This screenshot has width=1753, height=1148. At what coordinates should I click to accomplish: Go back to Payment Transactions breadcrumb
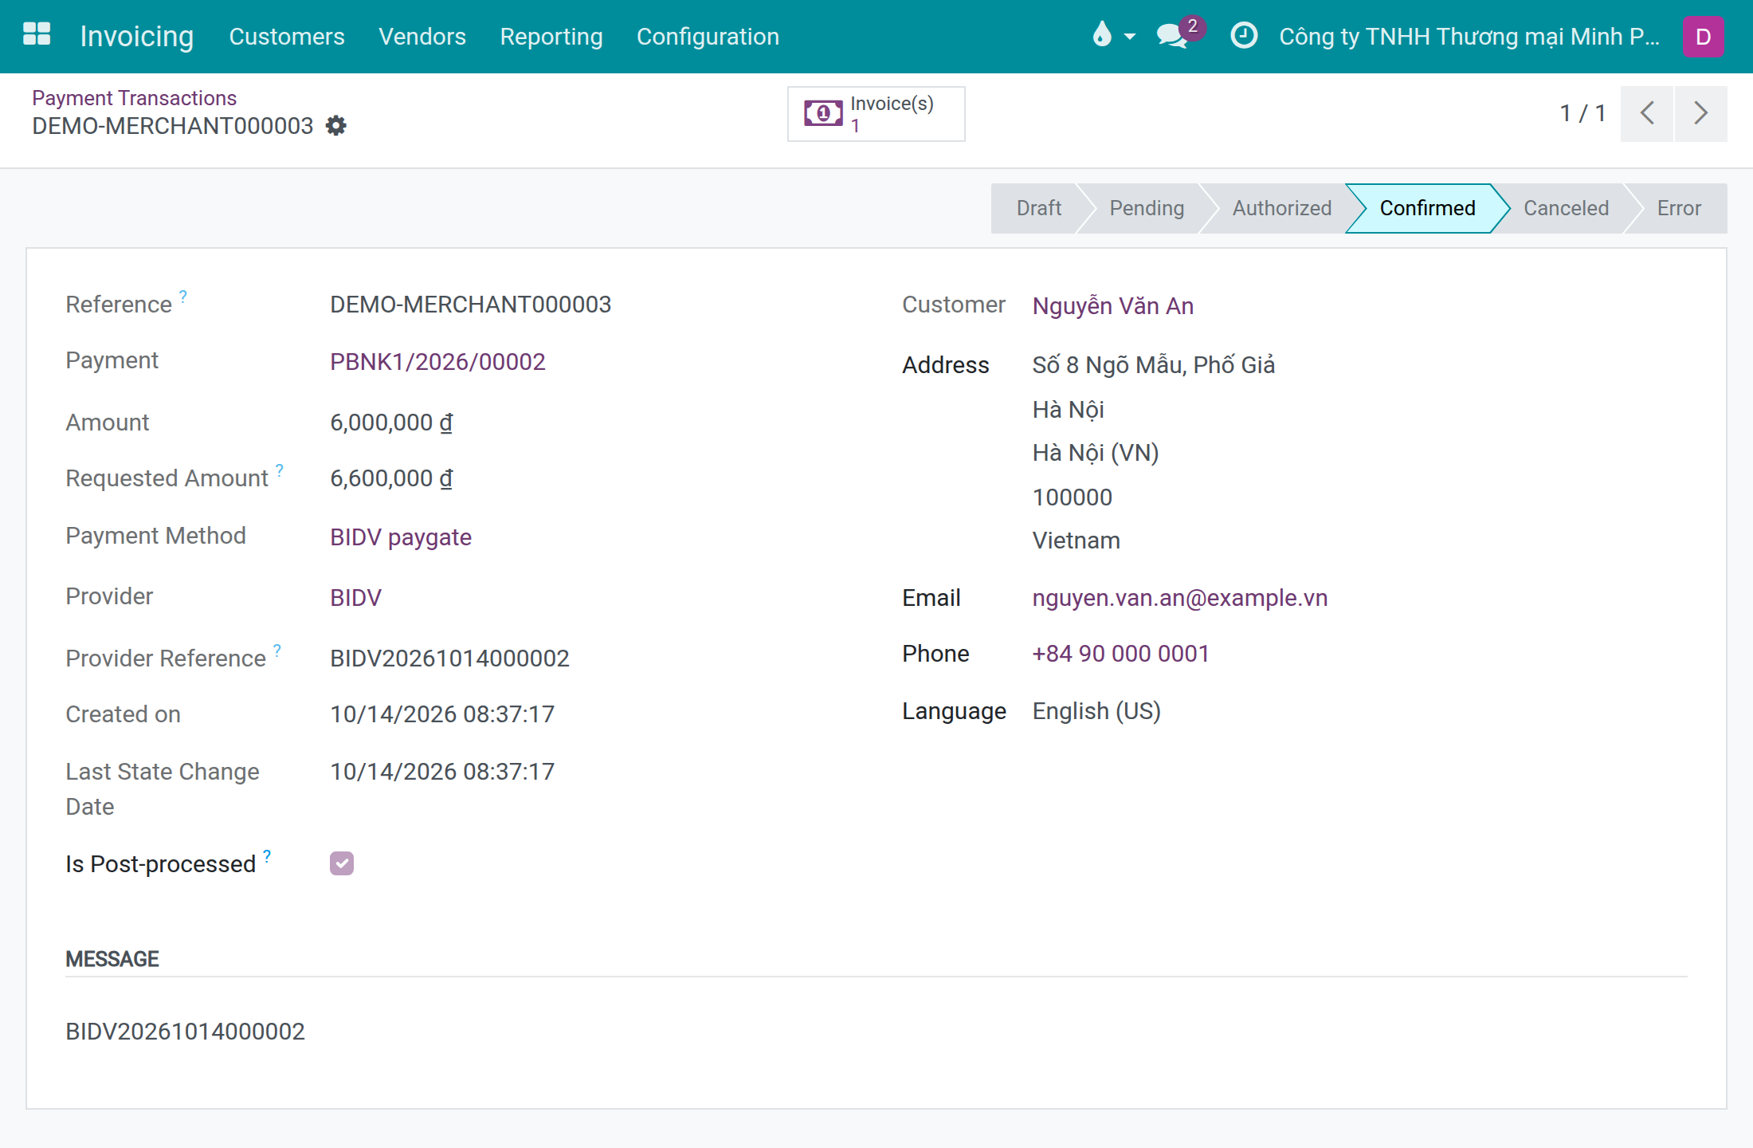[134, 97]
